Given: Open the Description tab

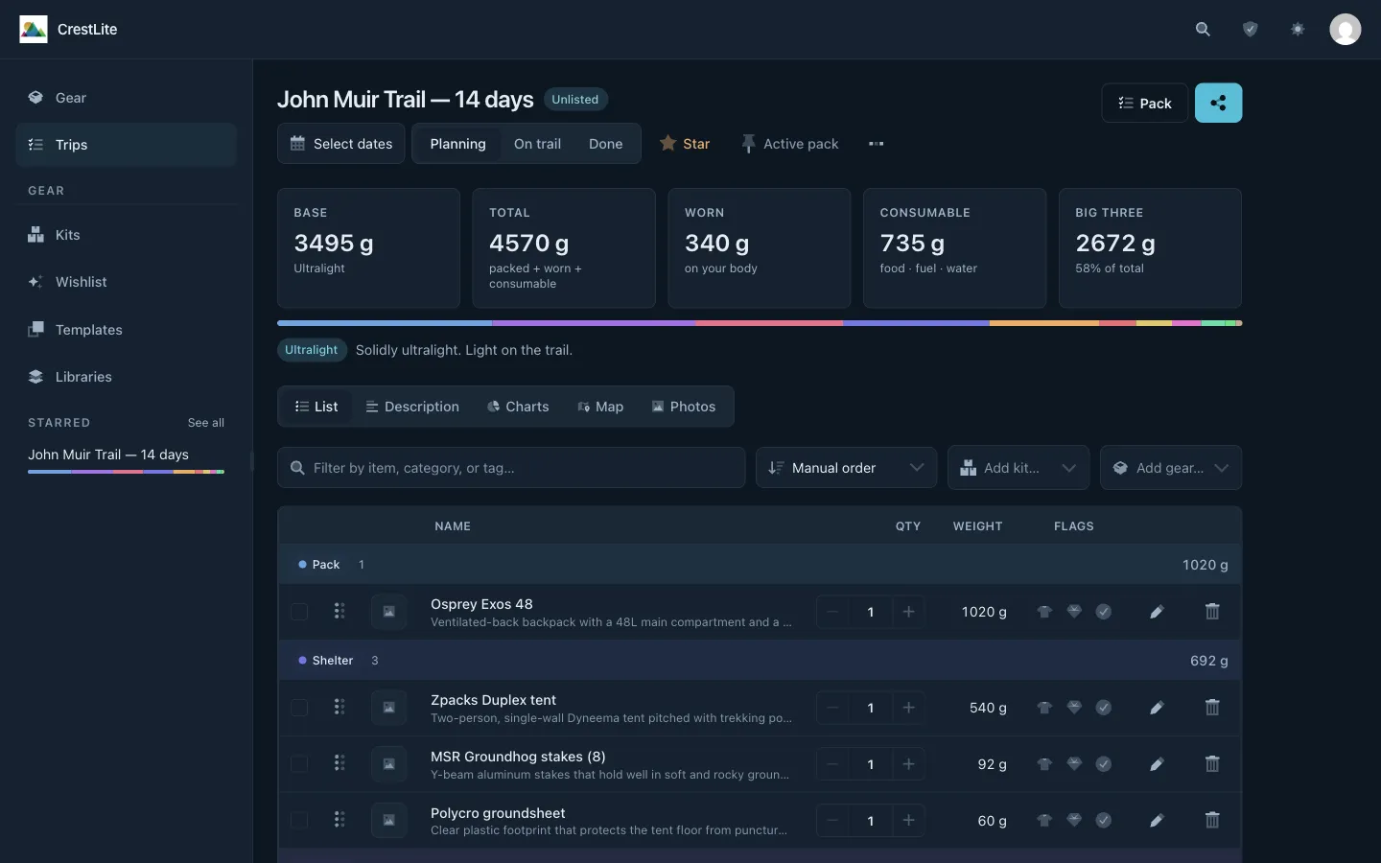Looking at the screenshot, I should pyautogui.click(x=412, y=407).
